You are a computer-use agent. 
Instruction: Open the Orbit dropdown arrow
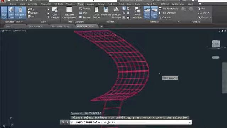[x=209, y=13]
